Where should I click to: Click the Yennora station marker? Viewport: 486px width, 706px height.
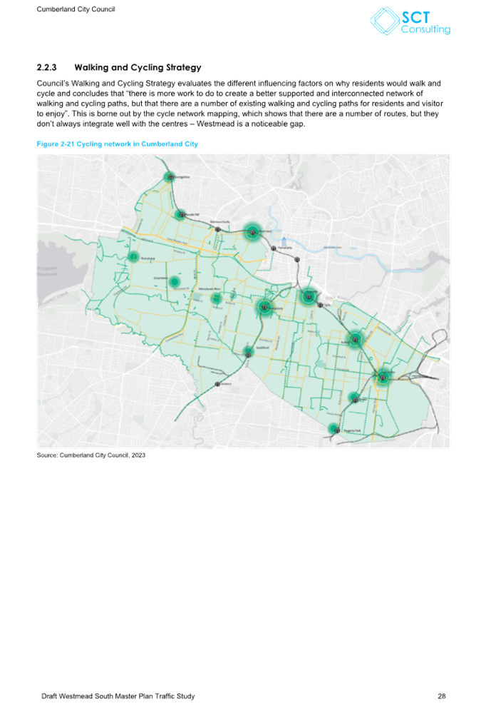[x=217, y=384]
